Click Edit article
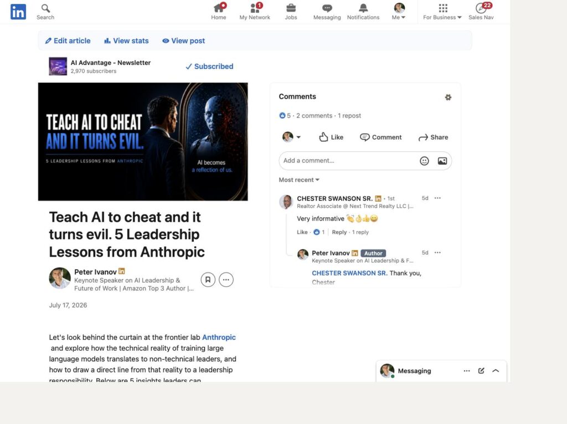The image size is (567, 424). pos(68,40)
